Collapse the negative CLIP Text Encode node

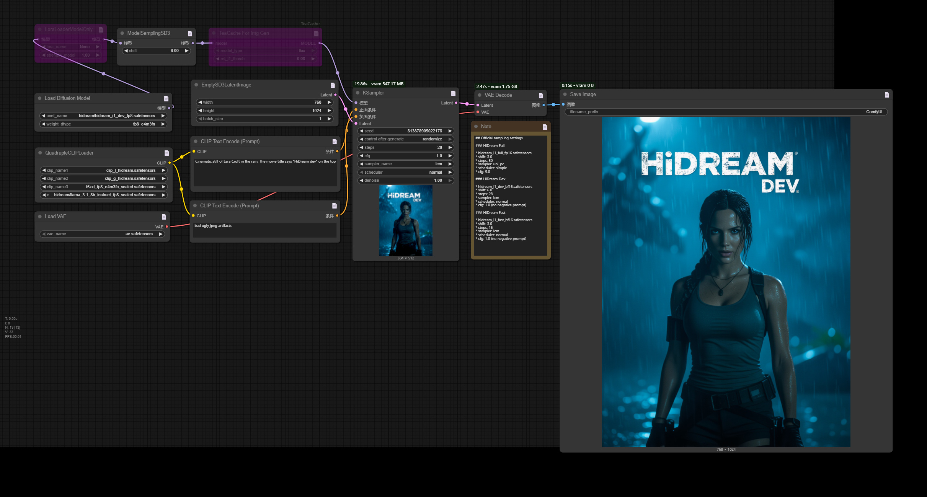tap(195, 205)
